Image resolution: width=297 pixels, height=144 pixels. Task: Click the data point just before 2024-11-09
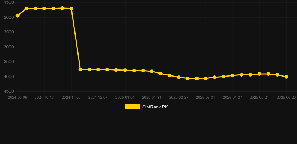point(62,8)
